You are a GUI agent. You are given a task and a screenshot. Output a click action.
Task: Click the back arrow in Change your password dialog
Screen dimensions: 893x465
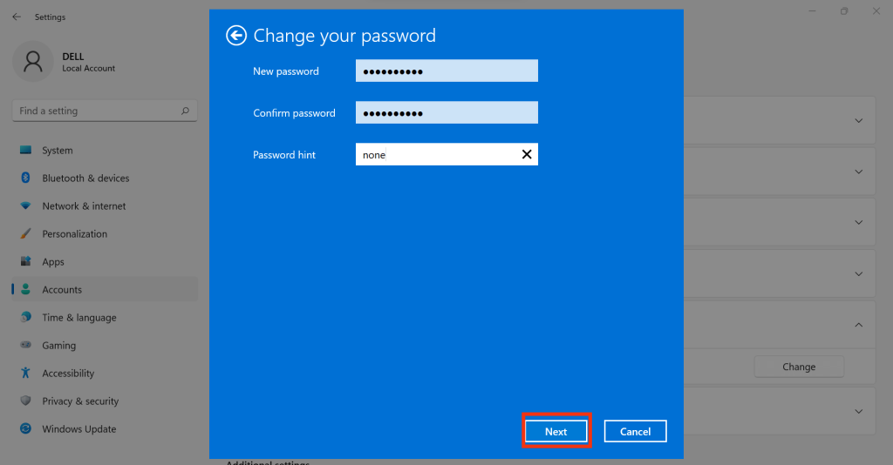click(236, 35)
